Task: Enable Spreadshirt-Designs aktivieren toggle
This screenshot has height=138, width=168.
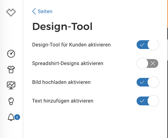Action: 148,64
